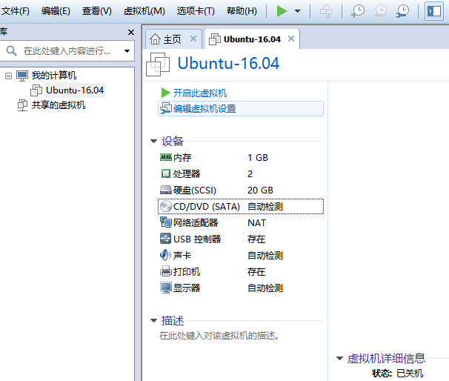Collapse the 设备 section
Image resolution: width=449 pixels, height=381 pixels.
(x=154, y=141)
